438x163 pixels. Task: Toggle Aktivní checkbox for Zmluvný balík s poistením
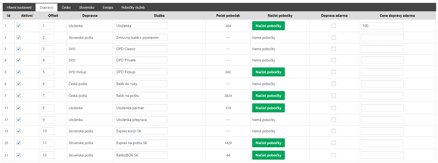coord(18,38)
